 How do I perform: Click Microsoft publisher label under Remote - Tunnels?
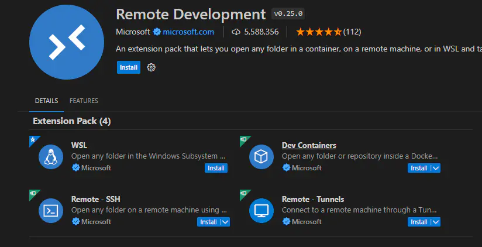(307, 221)
